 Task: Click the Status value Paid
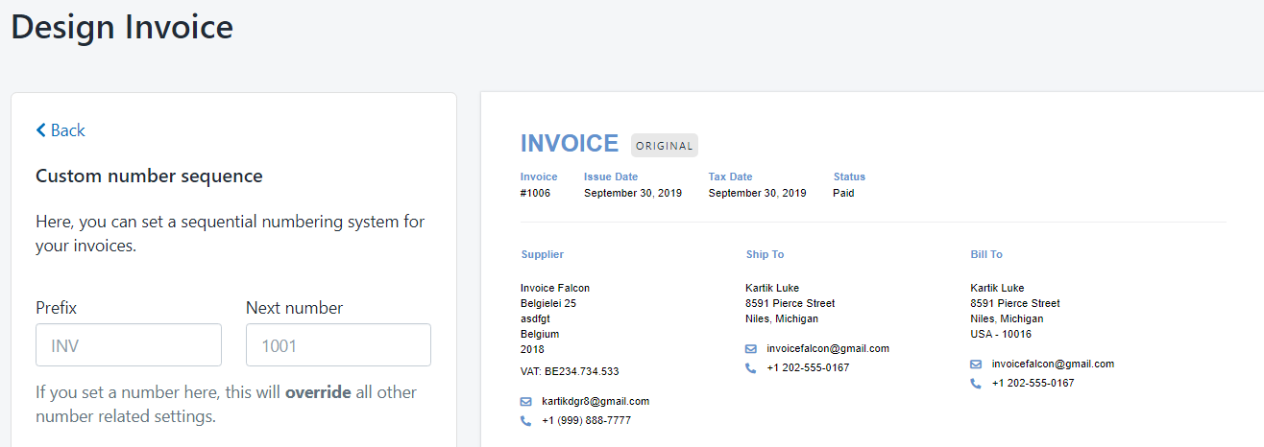point(843,193)
